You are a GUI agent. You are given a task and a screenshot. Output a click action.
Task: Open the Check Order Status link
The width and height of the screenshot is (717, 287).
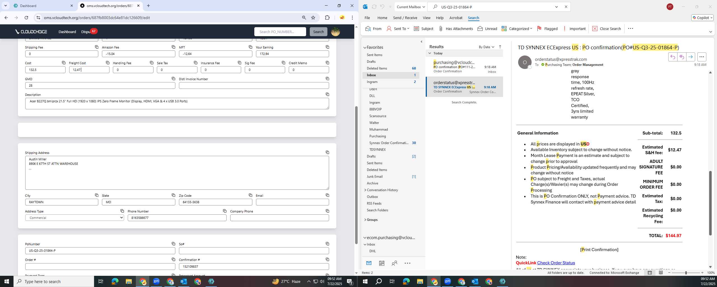pyautogui.click(x=556, y=263)
